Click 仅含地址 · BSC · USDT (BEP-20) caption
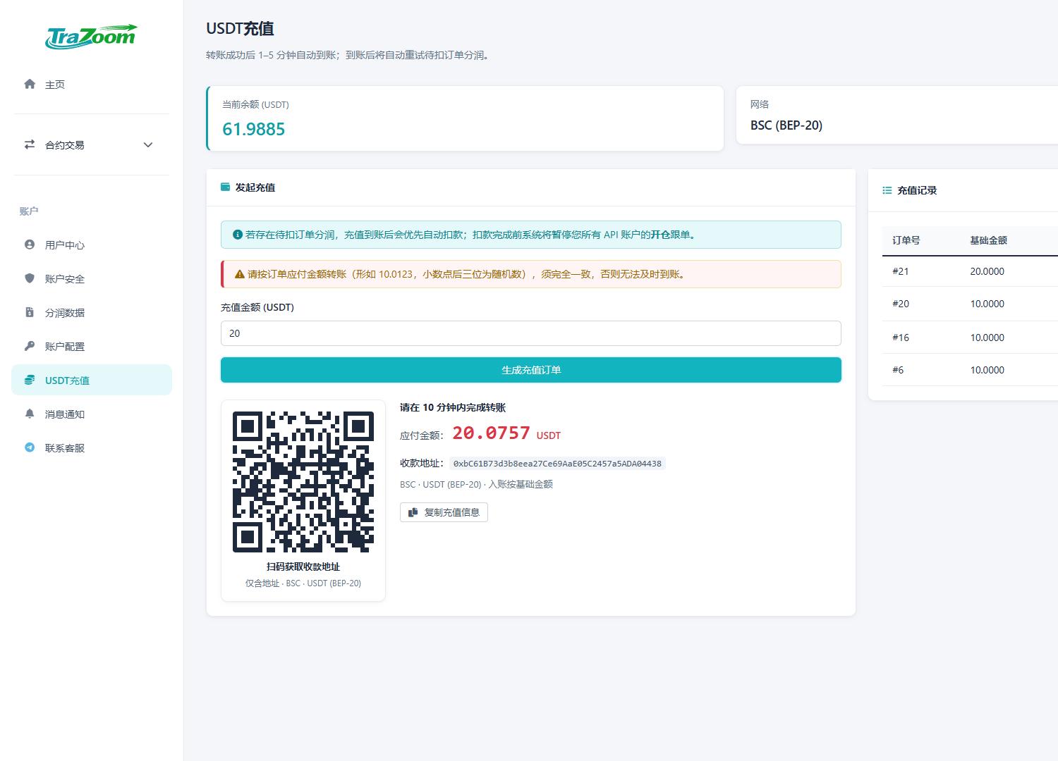This screenshot has height=761, width=1058. tap(303, 583)
